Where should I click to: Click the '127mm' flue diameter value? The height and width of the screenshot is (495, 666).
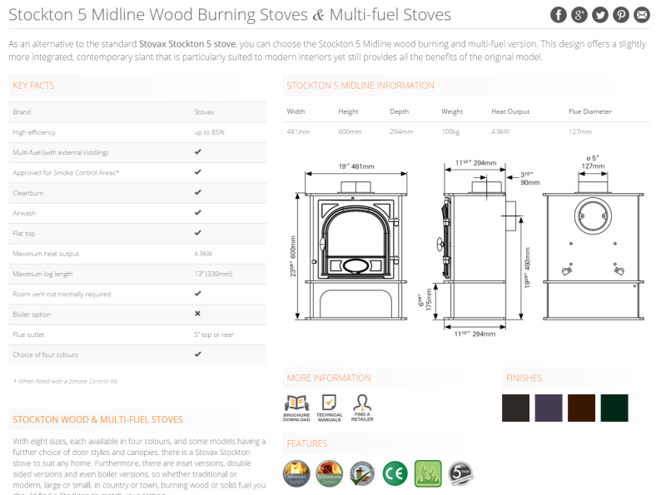click(x=580, y=131)
